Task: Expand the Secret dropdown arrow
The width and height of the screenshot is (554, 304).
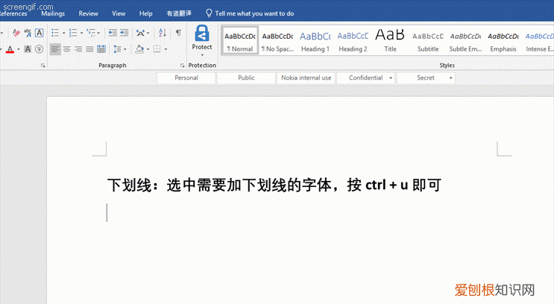Action: [x=451, y=77]
